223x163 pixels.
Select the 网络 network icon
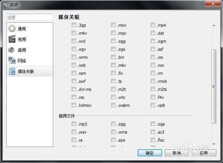[x=12, y=61]
